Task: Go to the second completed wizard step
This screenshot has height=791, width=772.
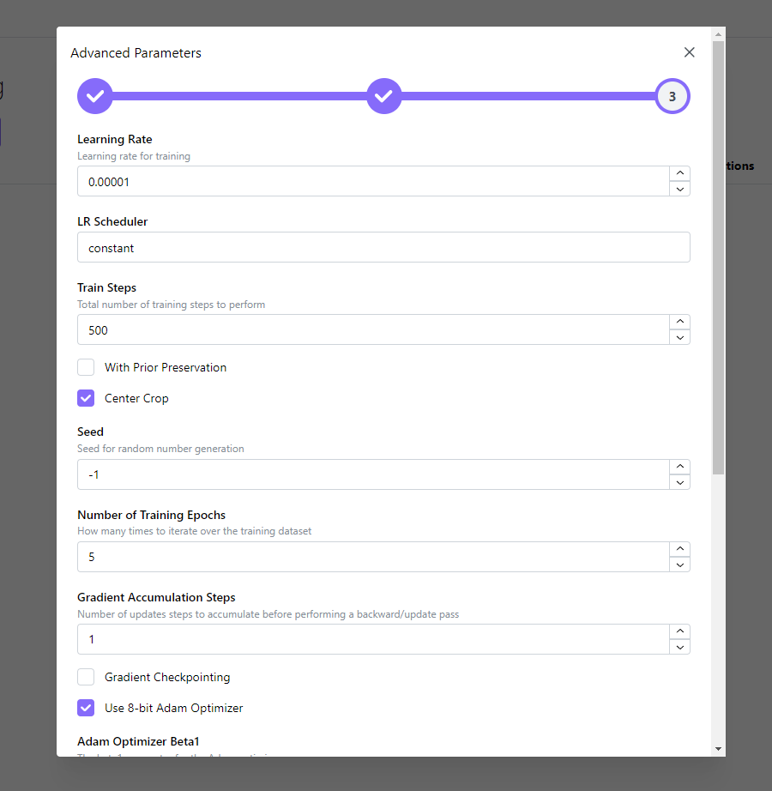Action: 384,96
